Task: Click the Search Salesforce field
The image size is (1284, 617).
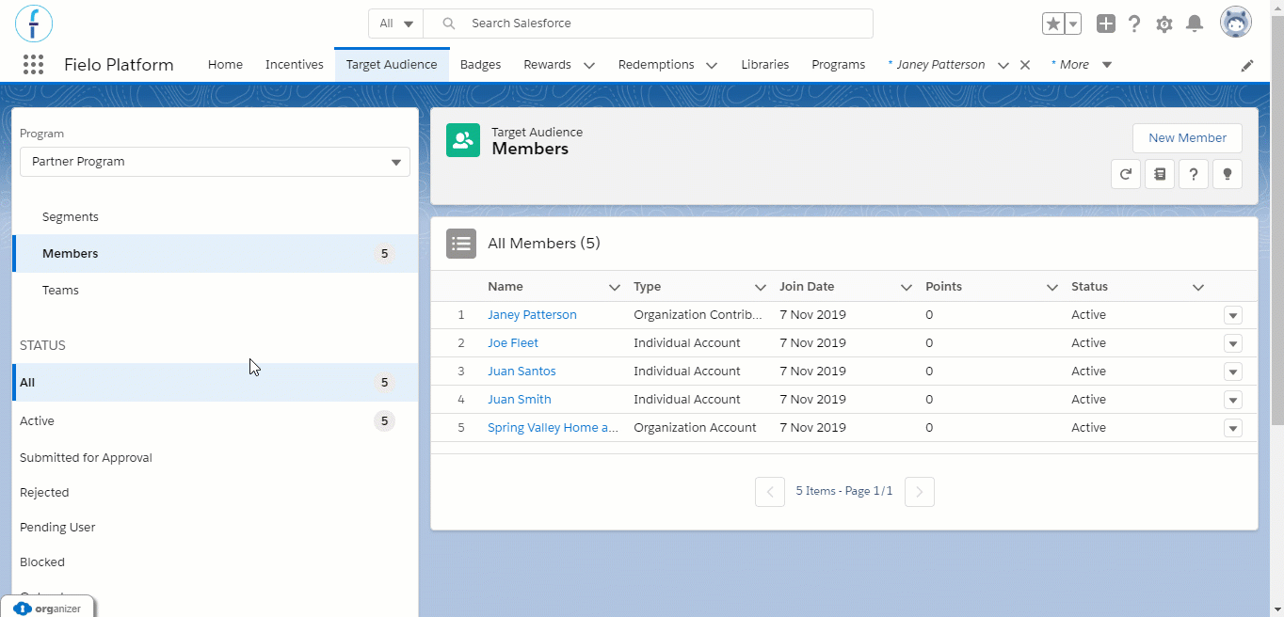Action: (649, 24)
